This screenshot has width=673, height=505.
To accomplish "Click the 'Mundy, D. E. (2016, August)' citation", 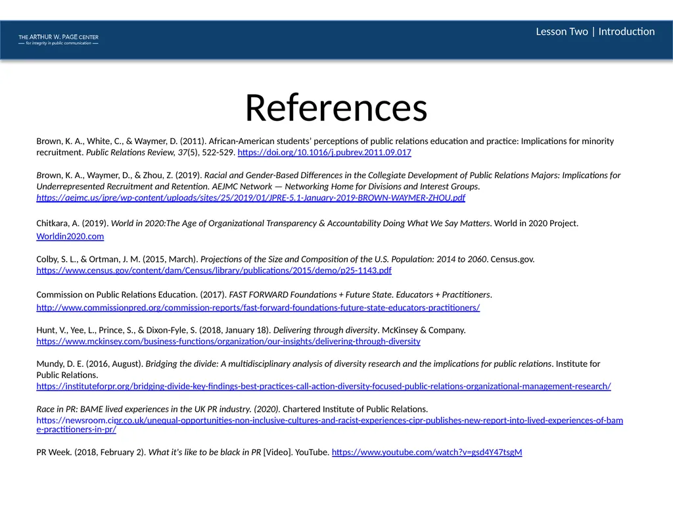I will (x=89, y=364).
